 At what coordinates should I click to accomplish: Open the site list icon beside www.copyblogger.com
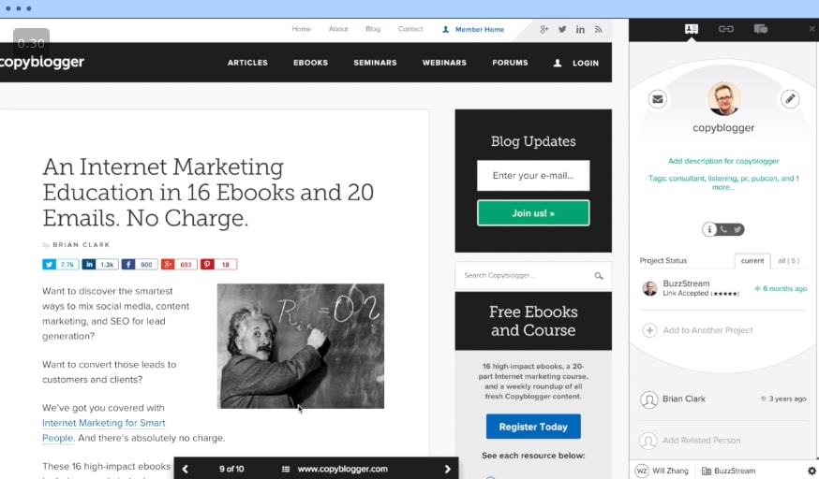(x=286, y=469)
